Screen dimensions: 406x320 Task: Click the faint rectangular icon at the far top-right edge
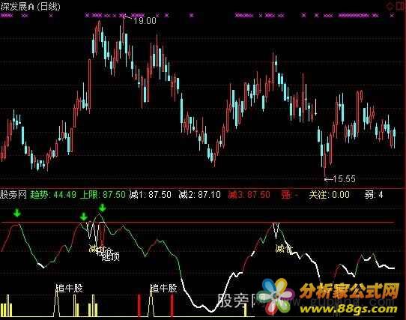401,6
